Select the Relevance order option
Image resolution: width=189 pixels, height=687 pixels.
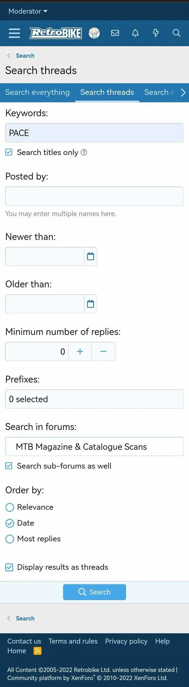click(10, 507)
